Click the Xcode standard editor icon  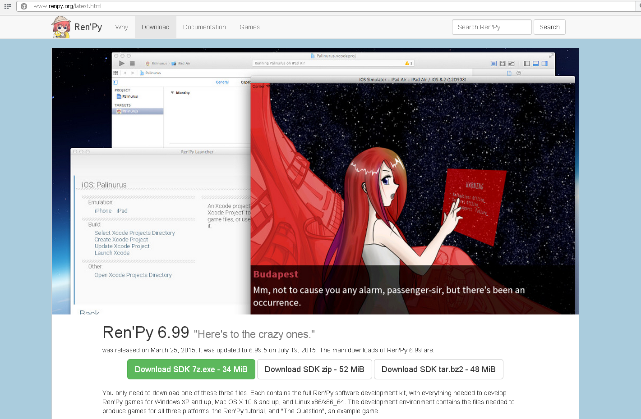point(493,64)
